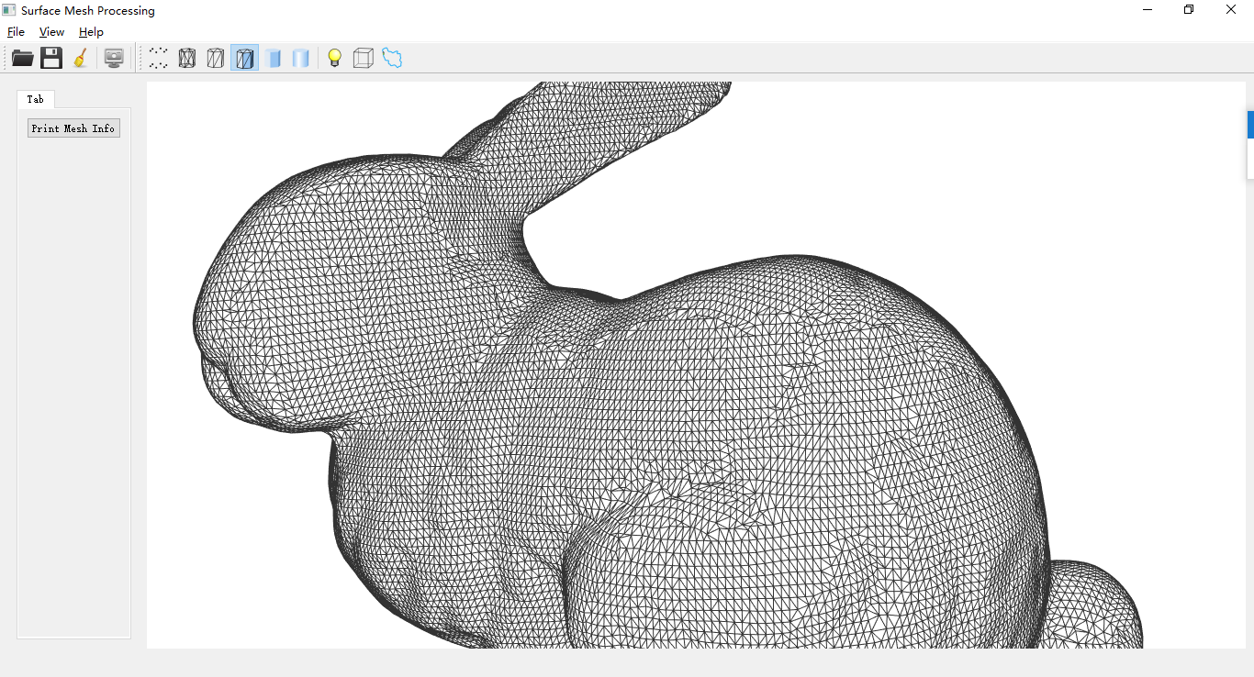Click the screen capture icon
The height and width of the screenshot is (677, 1254).
coord(114,57)
